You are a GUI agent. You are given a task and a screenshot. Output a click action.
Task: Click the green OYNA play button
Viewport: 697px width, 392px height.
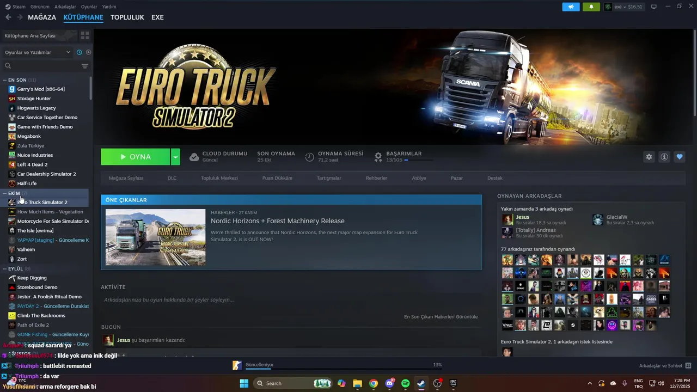tap(136, 157)
